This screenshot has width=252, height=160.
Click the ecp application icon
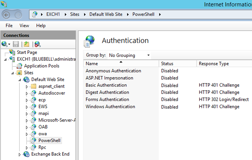(x=34, y=100)
